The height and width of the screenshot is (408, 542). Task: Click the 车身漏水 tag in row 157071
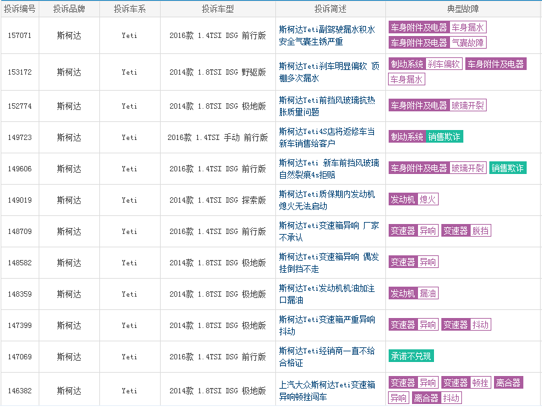point(468,27)
